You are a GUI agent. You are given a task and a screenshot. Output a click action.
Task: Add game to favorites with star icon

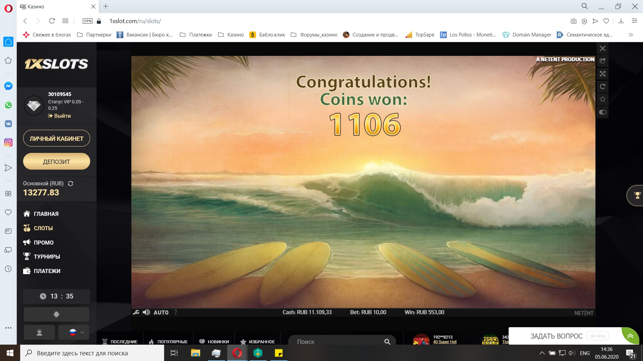pos(602,99)
